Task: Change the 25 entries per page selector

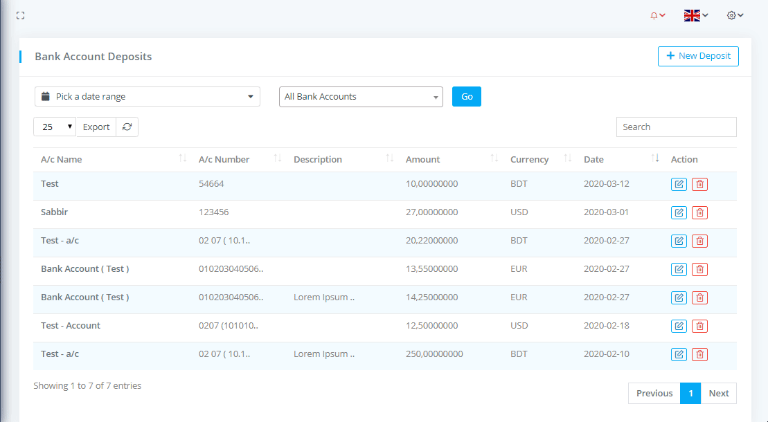Action: pos(54,127)
